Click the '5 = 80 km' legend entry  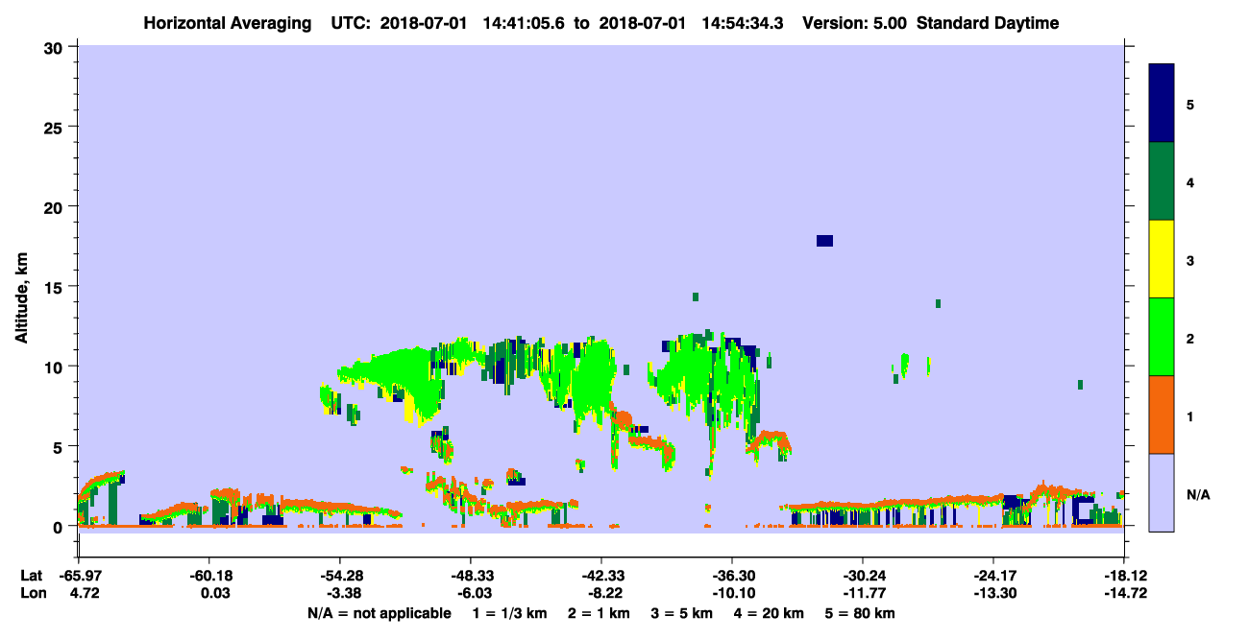859,613
